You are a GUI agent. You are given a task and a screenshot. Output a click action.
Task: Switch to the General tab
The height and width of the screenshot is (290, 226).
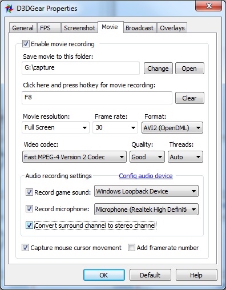(x=23, y=28)
